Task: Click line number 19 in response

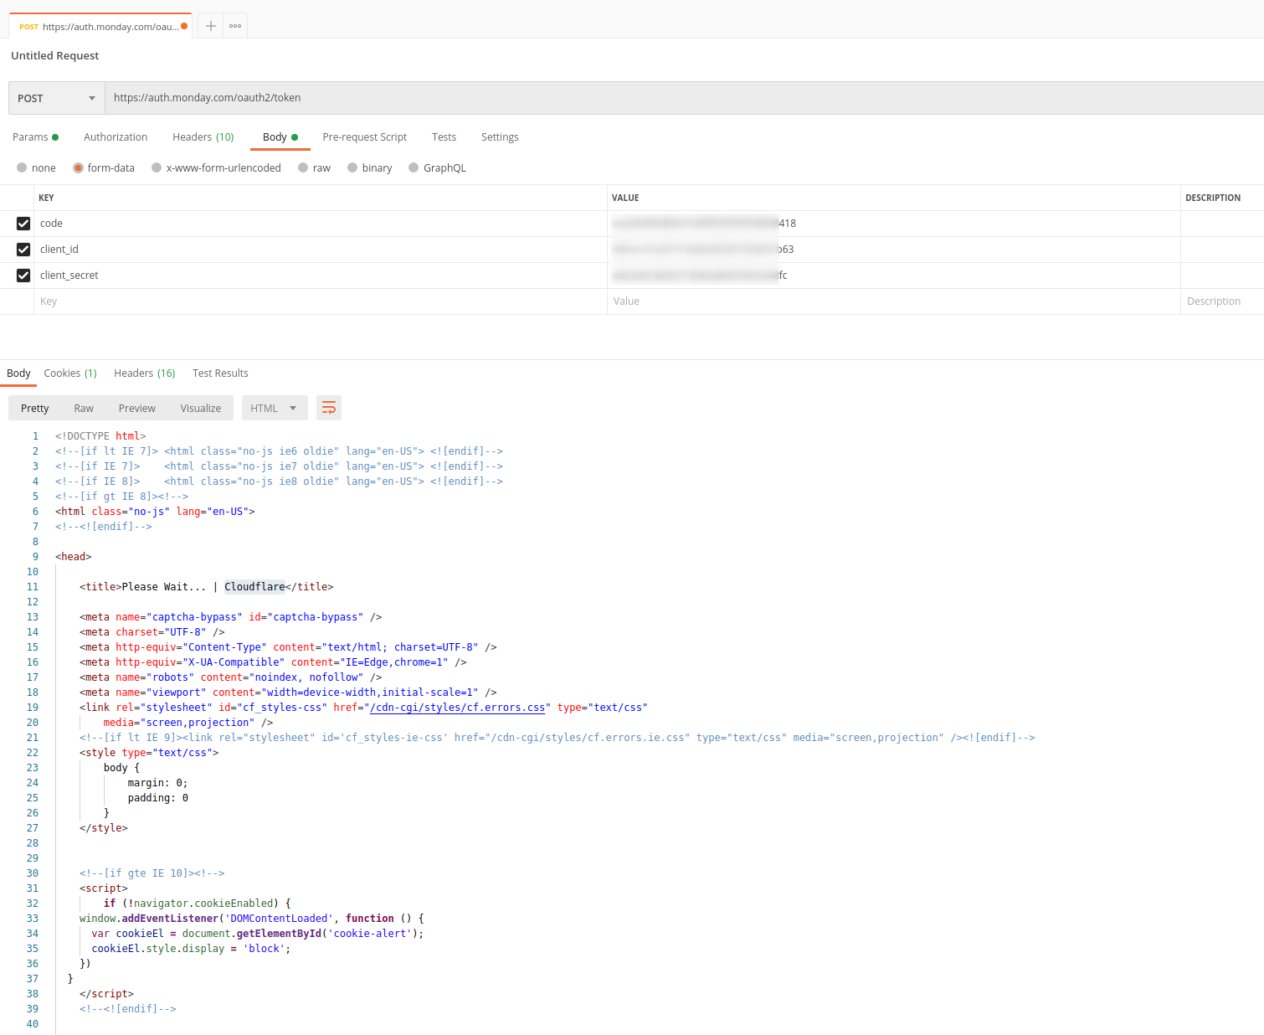Action: [33, 708]
